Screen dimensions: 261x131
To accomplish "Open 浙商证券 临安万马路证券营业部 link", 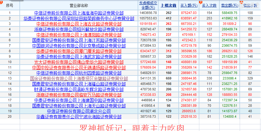I will (79, 95).
